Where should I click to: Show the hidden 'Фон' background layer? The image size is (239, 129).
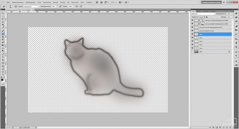tap(192, 52)
